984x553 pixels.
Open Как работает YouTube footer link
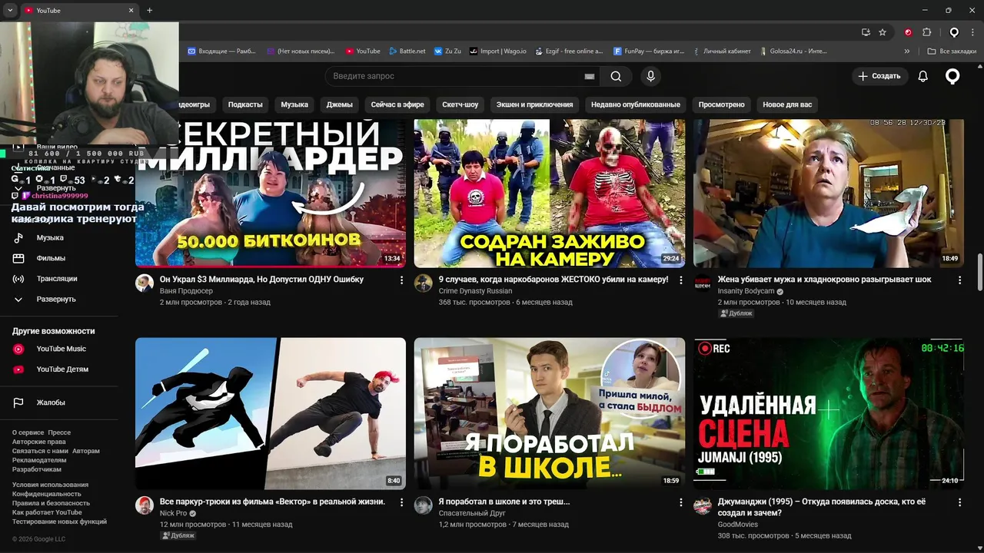[47, 513]
